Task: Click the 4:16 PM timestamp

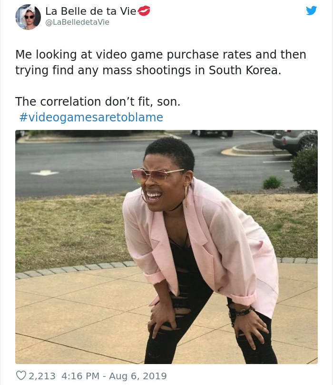Action: (80, 376)
